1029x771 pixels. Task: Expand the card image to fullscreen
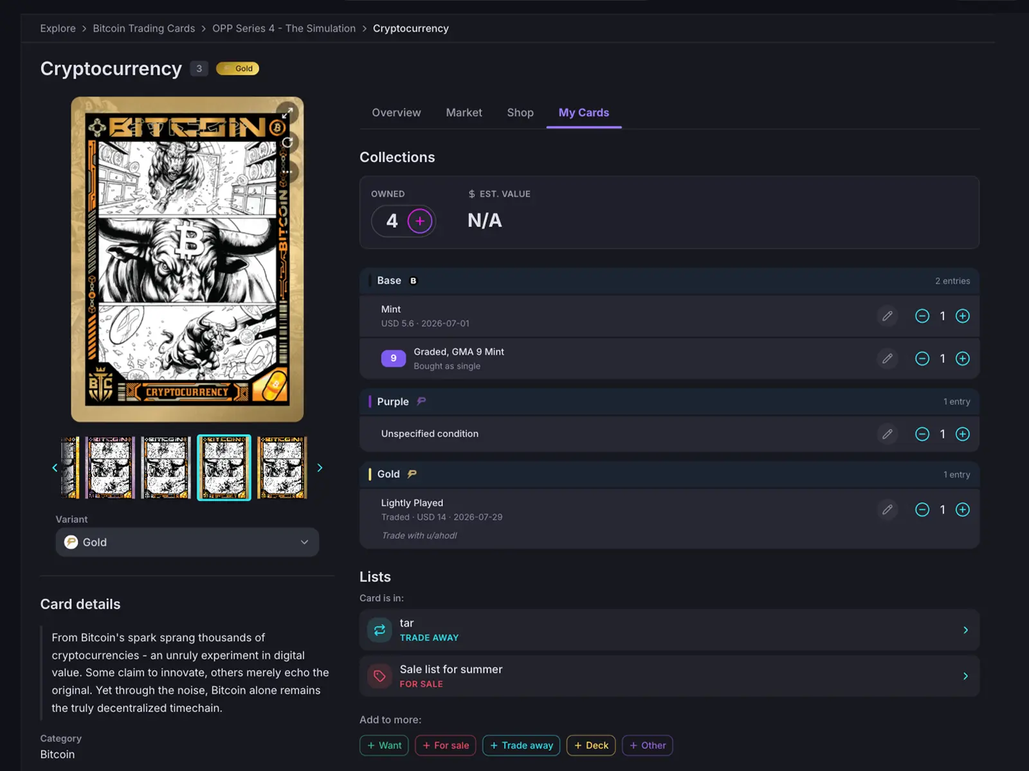click(287, 113)
